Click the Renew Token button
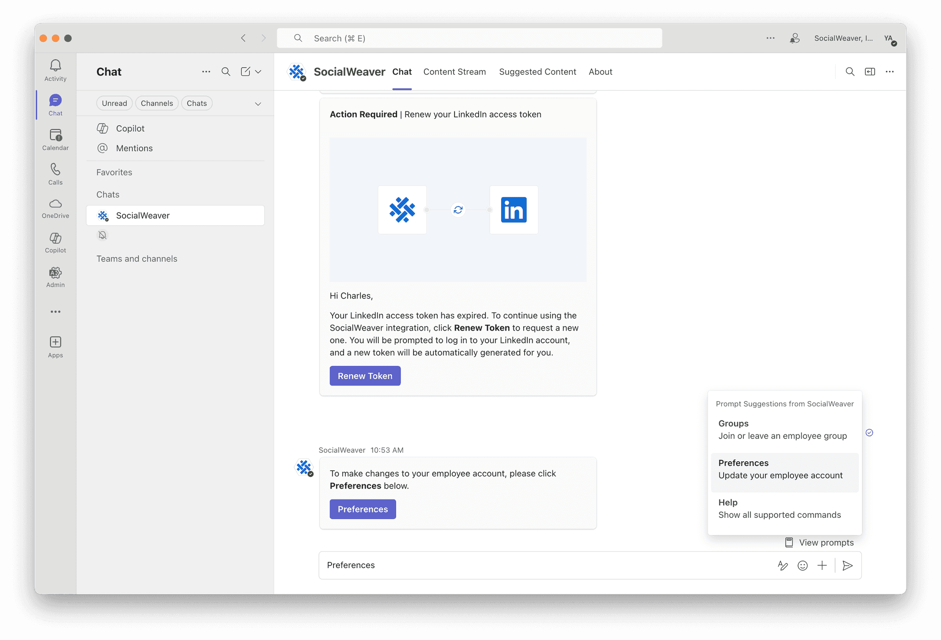The height and width of the screenshot is (640, 941). [365, 376]
